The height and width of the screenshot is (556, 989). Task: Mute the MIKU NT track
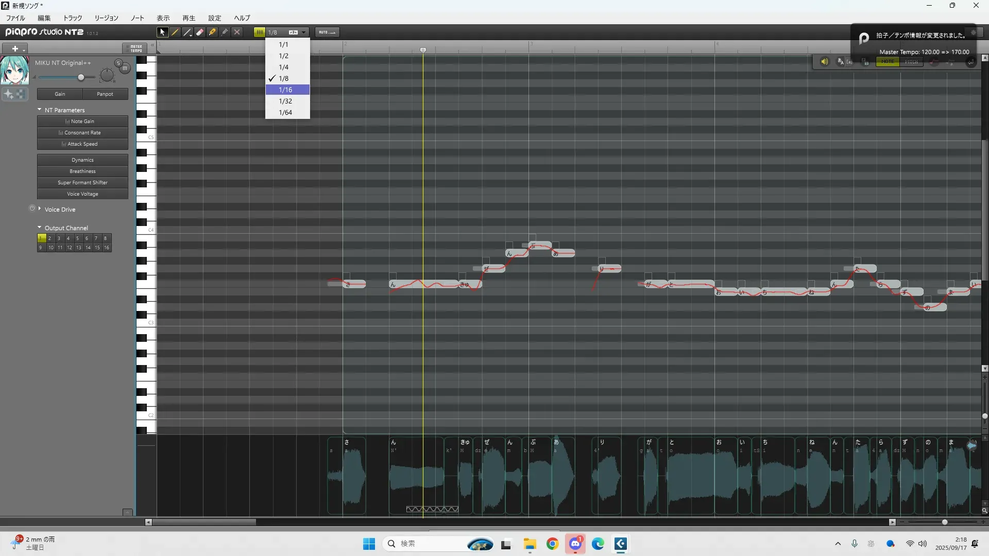click(x=125, y=68)
